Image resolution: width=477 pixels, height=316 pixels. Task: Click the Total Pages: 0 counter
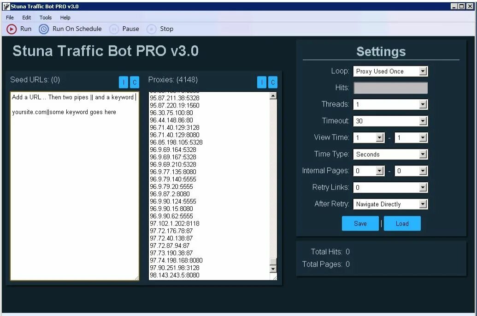pyautogui.click(x=326, y=264)
